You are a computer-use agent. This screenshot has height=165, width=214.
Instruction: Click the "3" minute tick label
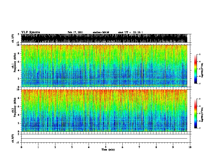[x=72, y=147]
